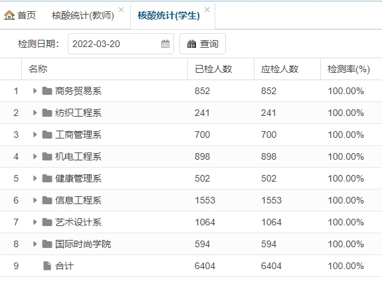This screenshot has height=283, width=382.
Task: Expand the 艺术设计系 tree row
Action: pyautogui.click(x=35, y=222)
